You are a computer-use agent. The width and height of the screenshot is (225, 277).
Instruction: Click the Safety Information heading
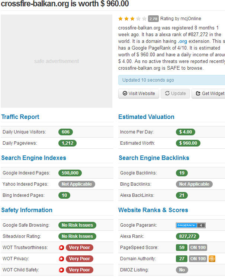(x=27, y=210)
